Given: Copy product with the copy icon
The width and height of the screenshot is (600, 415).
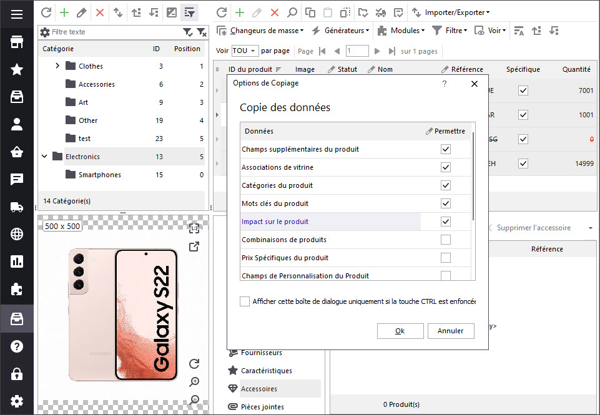Looking at the screenshot, I should tap(310, 12).
